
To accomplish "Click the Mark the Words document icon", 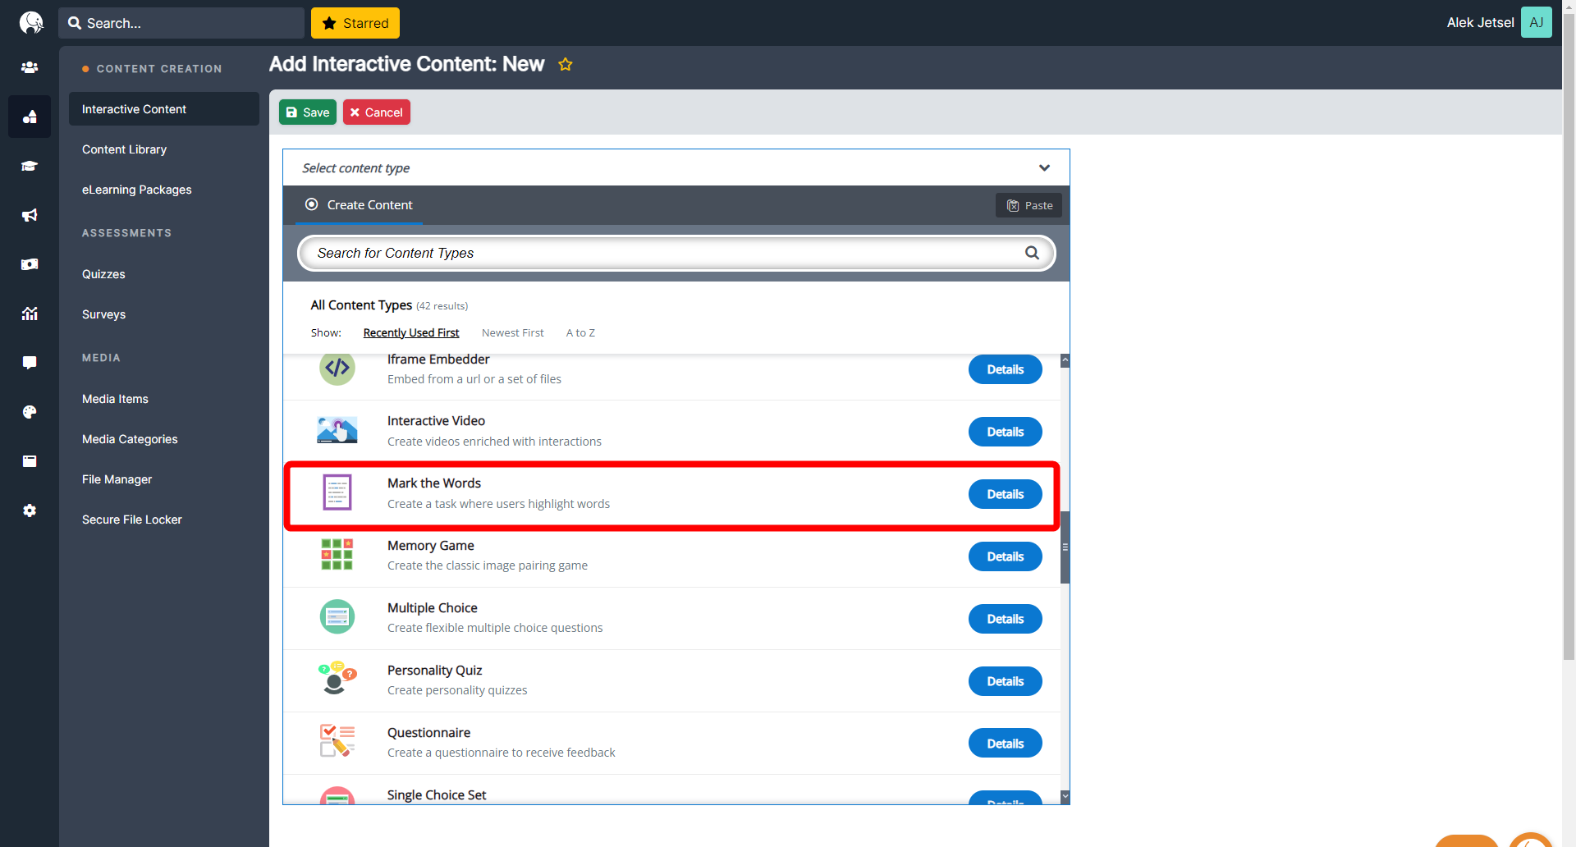I will click(337, 492).
